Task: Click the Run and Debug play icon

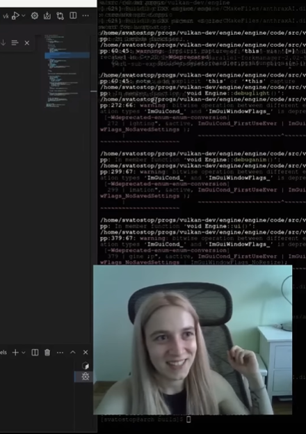Action: click(16, 16)
